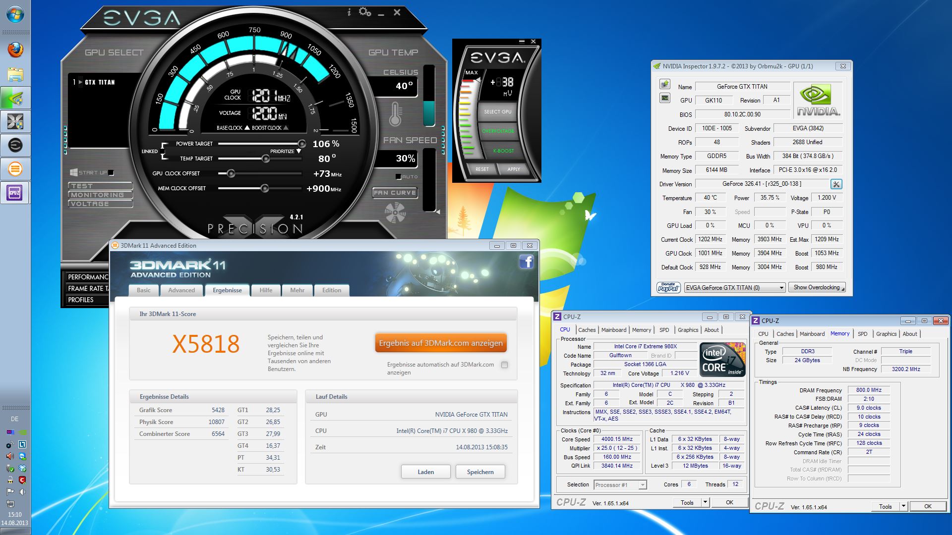Click RESET in EVGA voltage tuner
952x535 pixels.
click(x=482, y=169)
